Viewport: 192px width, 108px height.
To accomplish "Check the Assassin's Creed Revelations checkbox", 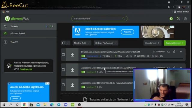I will click(63, 70).
